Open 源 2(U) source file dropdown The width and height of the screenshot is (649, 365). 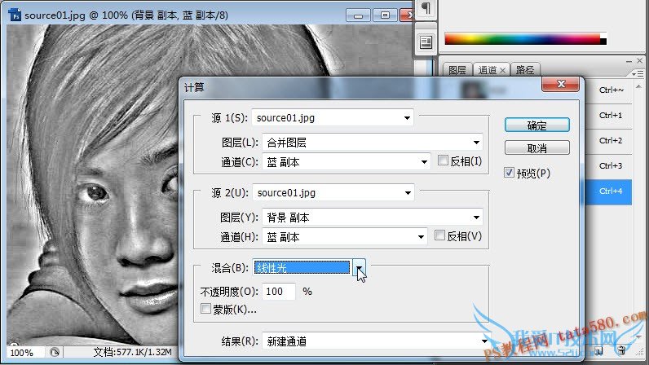pos(333,192)
